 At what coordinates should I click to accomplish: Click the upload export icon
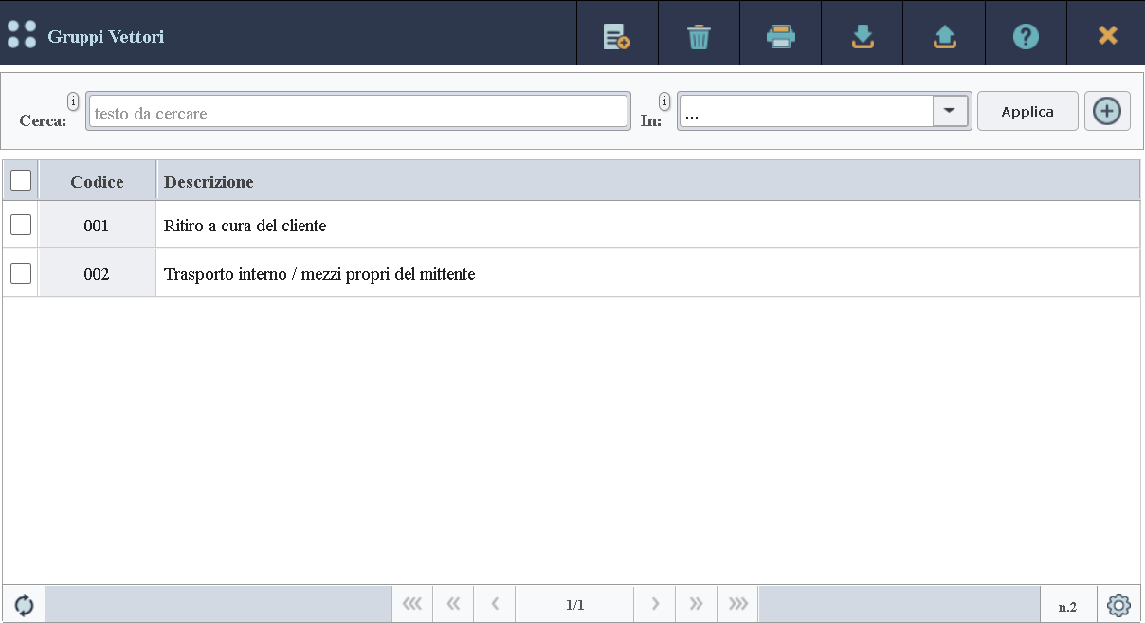944,37
